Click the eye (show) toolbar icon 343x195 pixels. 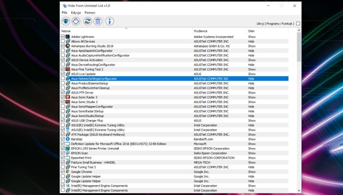point(66,21)
